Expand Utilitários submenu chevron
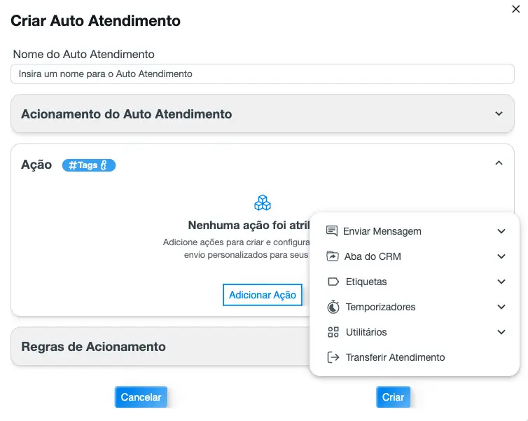 coord(501,333)
